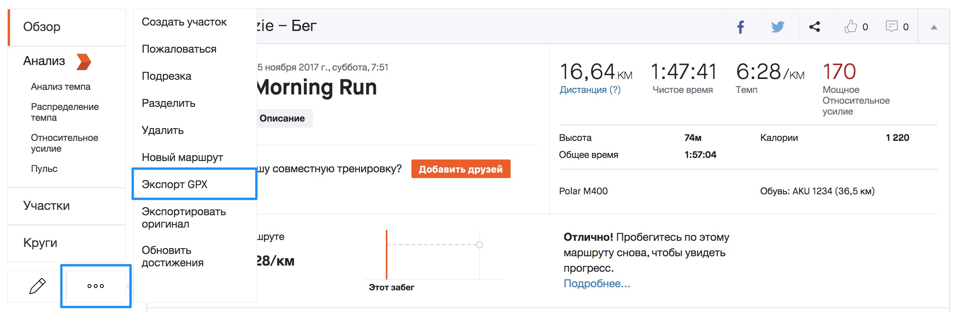Choose Создать участок from menu

[184, 22]
